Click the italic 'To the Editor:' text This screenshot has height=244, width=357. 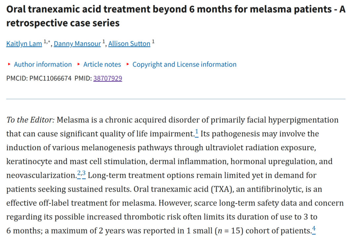click(x=30, y=120)
